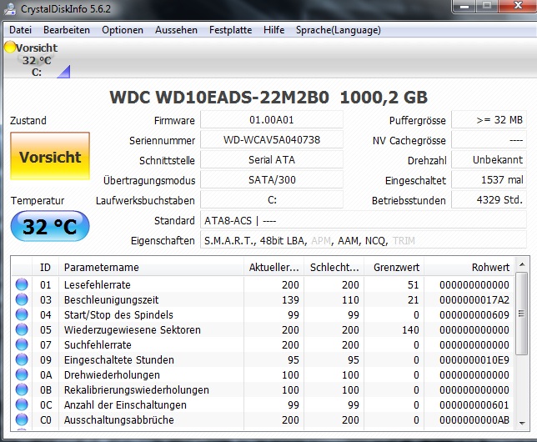Select the C: drive Vorsicht summary entry
This screenshot has height=442, width=537.
tap(37, 59)
